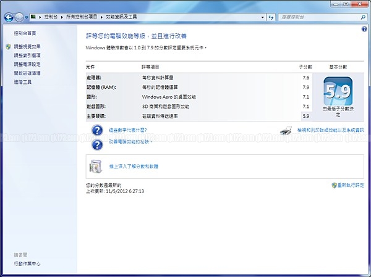Viewport: 371px width, 277px height.
Task: Close the performance information window
Action: 359,4
